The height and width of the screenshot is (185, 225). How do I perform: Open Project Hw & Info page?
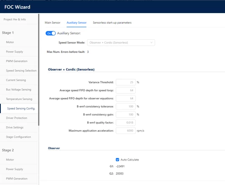pos(15,19)
